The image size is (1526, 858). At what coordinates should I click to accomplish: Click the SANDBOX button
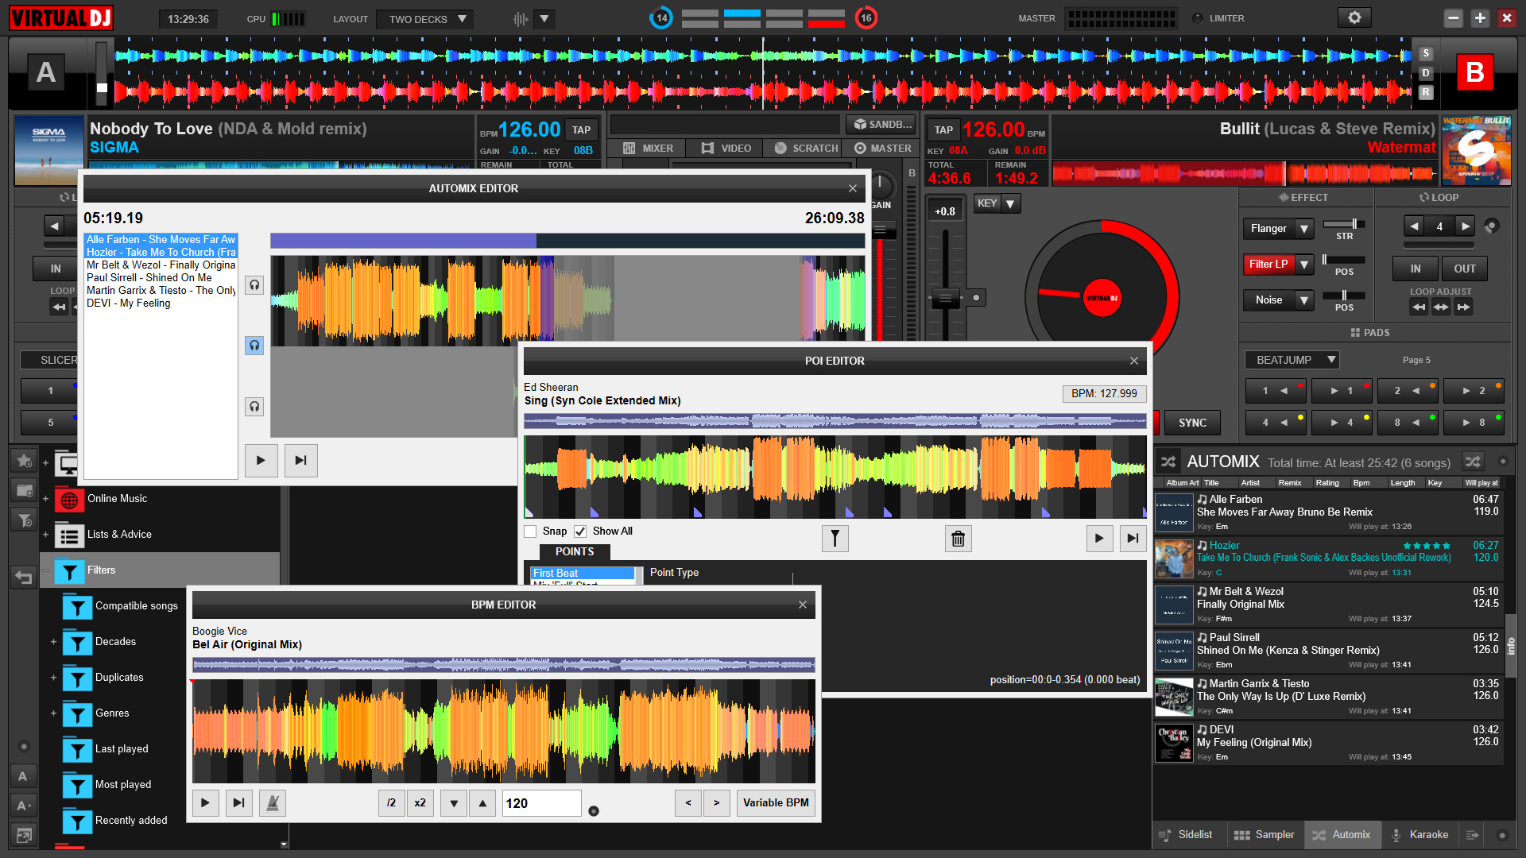(x=882, y=125)
